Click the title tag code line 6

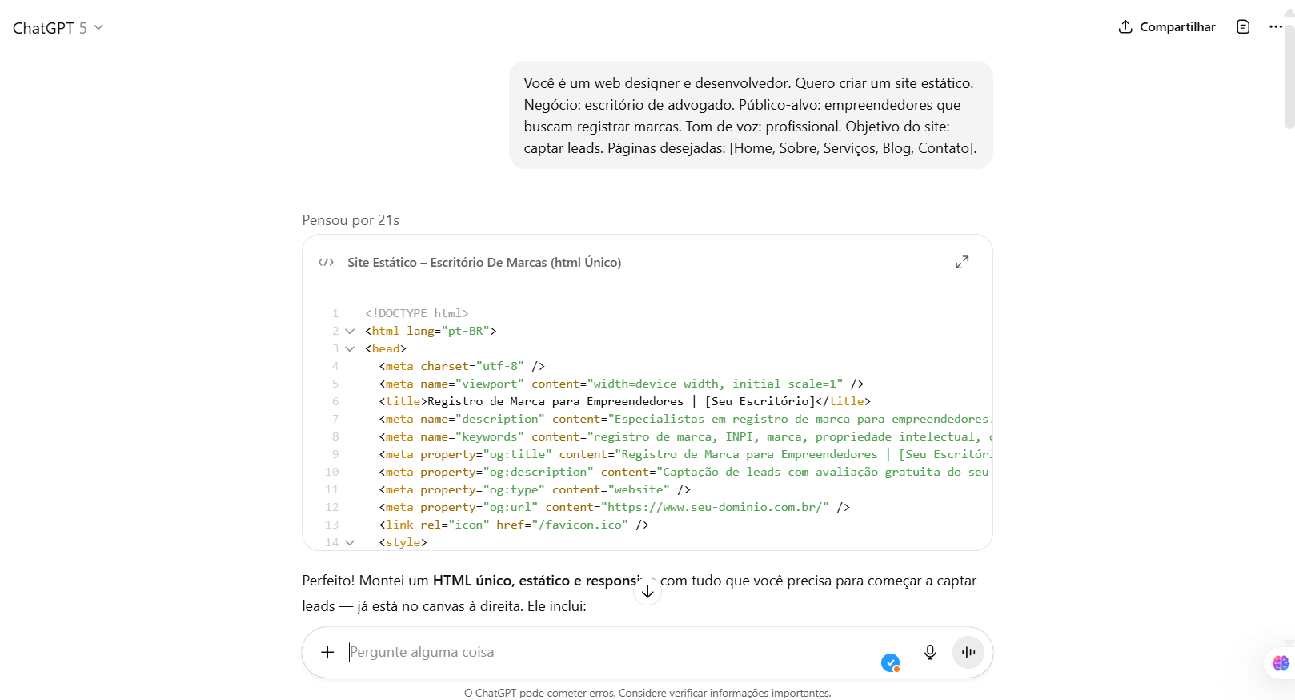point(624,401)
